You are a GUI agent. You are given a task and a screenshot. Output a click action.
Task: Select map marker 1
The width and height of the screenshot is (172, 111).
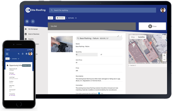tap(134, 45)
